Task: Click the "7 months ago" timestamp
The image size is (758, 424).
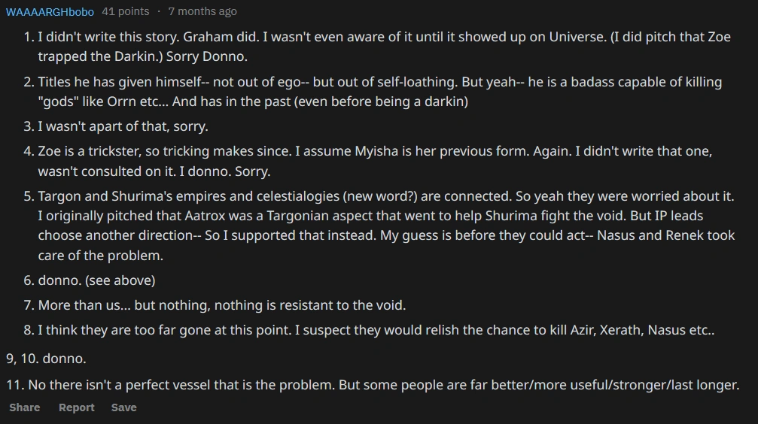Action: [x=202, y=11]
